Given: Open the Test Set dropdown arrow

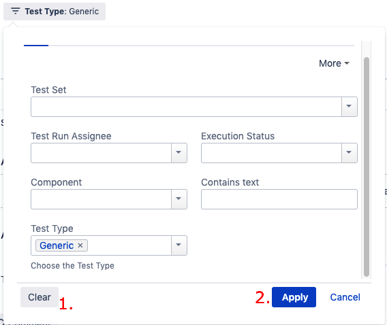Looking at the screenshot, I should click(x=349, y=107).
